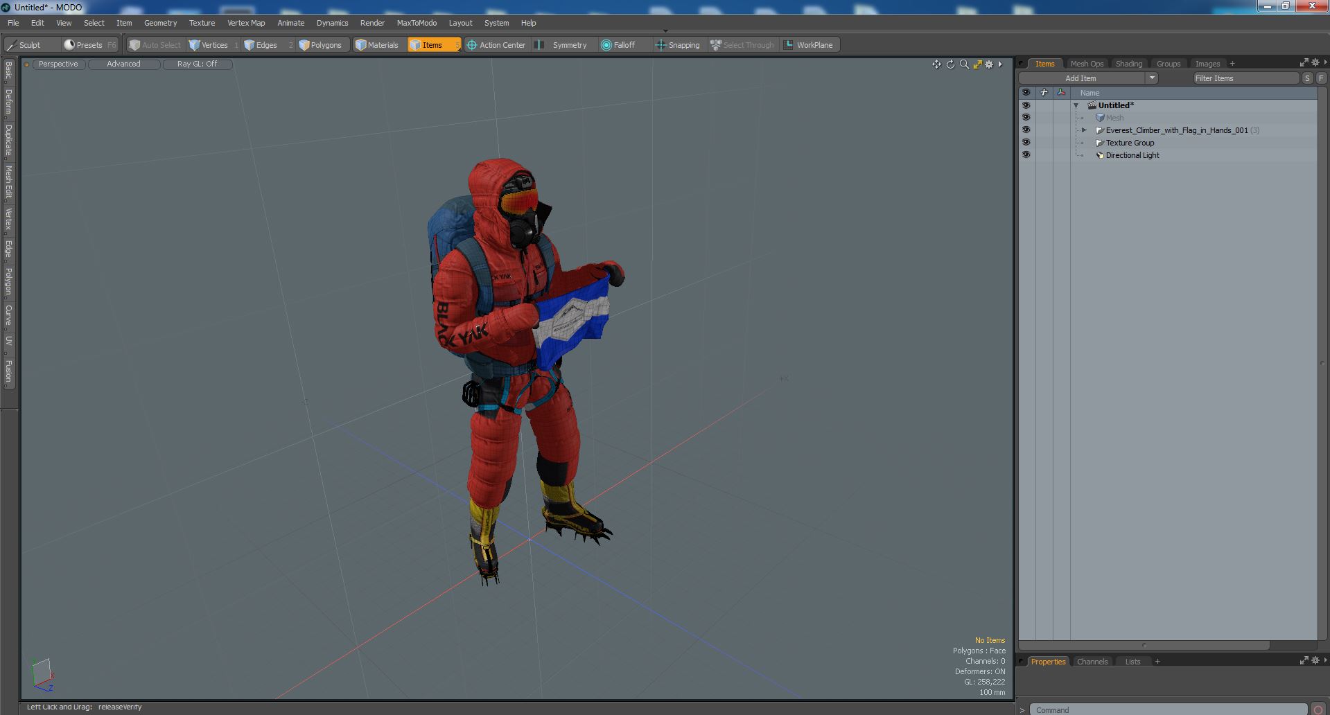
Task: Click into the Command input field
Action: pyautogui.click(x=1168, y=709)
